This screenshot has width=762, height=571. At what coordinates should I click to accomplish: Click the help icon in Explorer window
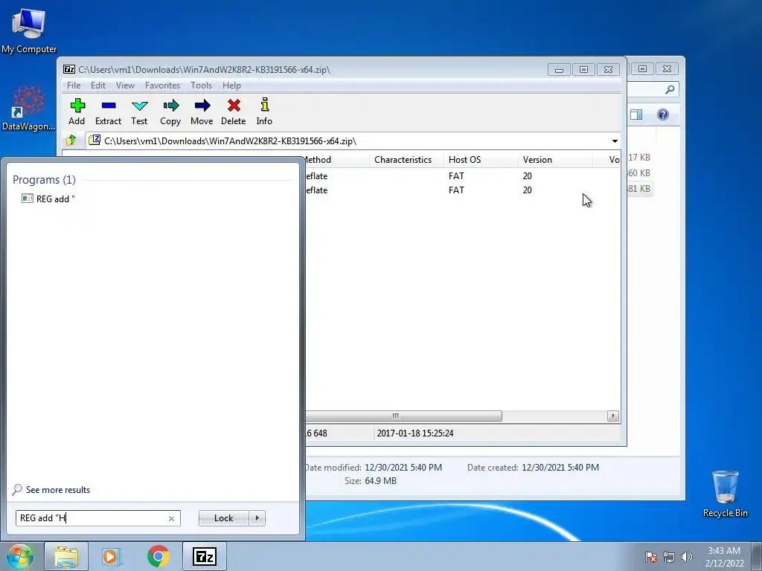point(663,114)
